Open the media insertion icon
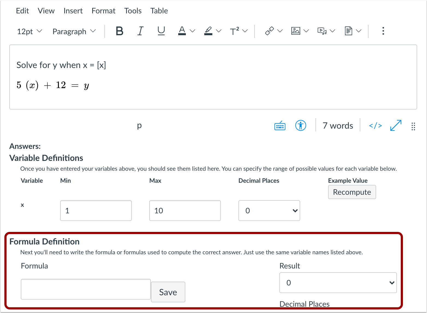The height and width of the screenshot is (313, 427). click(323, 31)
